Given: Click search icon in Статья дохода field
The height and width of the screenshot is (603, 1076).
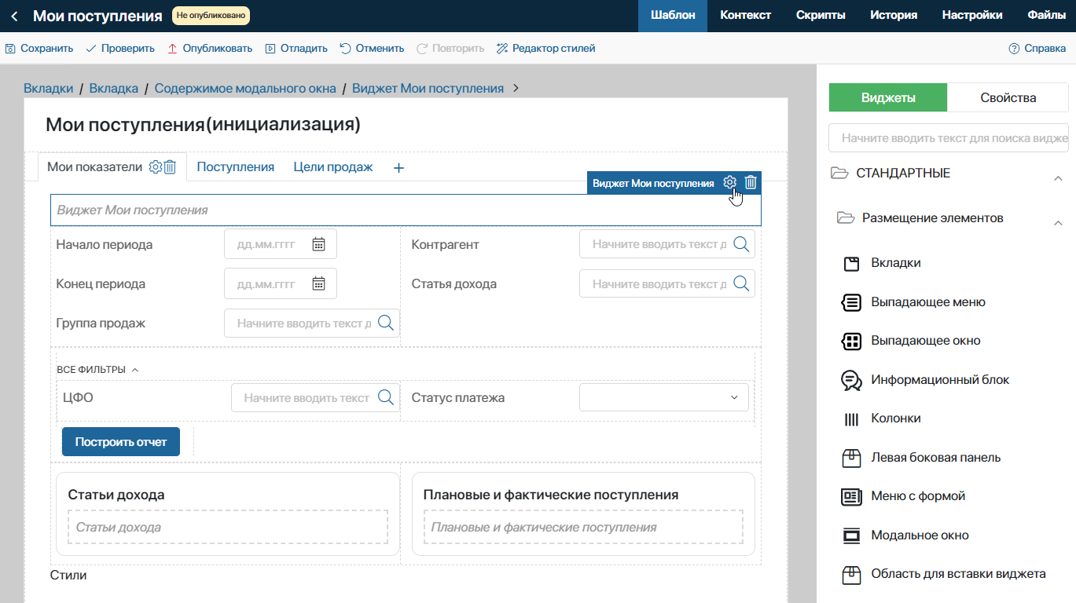Looking at the screenshot, I should point(741,283).
